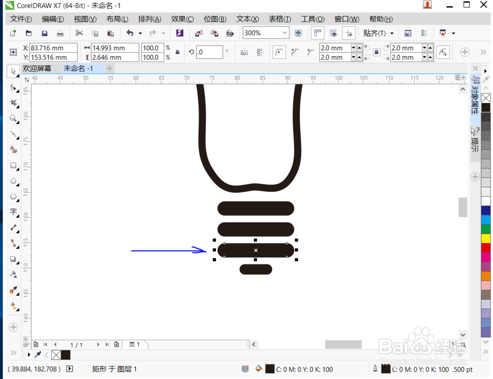This screenshot has height=379, width=493.
Task: Open the 编辑(E) menu
Action: click(x=53, y=19)
